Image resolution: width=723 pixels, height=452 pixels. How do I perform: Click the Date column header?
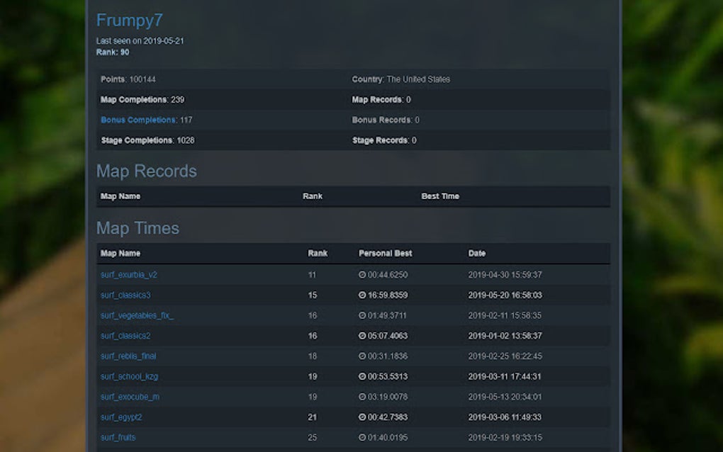click(x=477, y=254)
